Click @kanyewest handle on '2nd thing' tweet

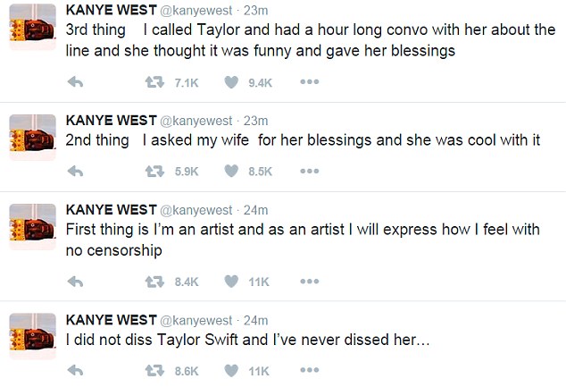[196, 121]
